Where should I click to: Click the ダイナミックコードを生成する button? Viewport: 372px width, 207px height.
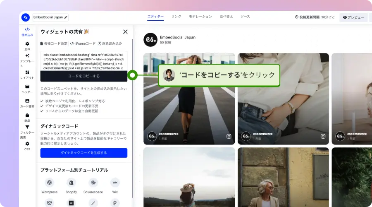click(x=84, y=153)
